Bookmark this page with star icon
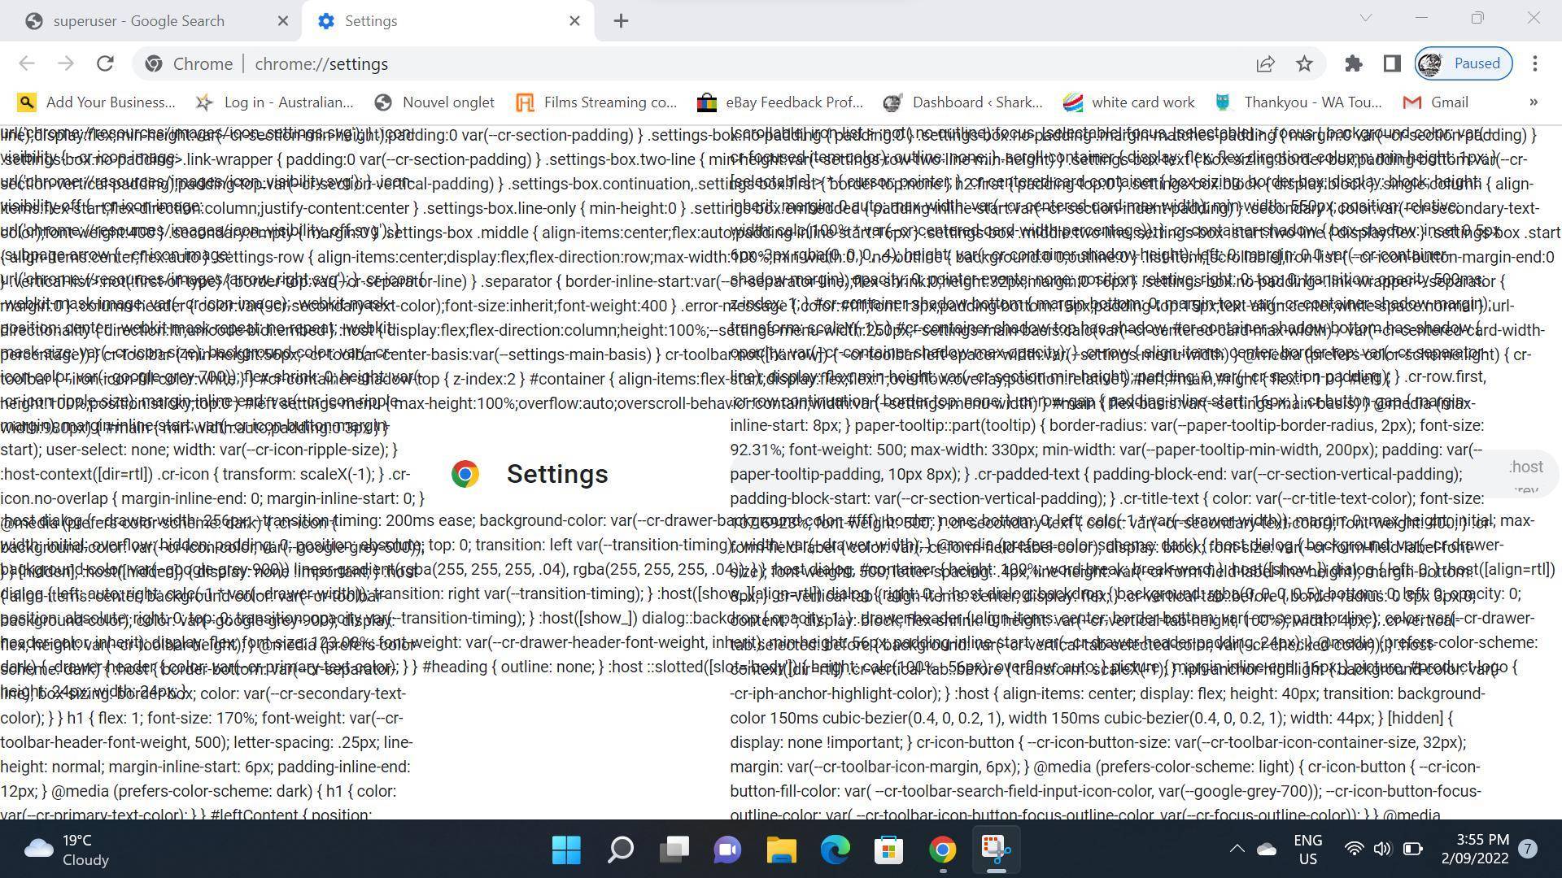This screenshot has width=1562, height=878. (x=1304, y=63)
